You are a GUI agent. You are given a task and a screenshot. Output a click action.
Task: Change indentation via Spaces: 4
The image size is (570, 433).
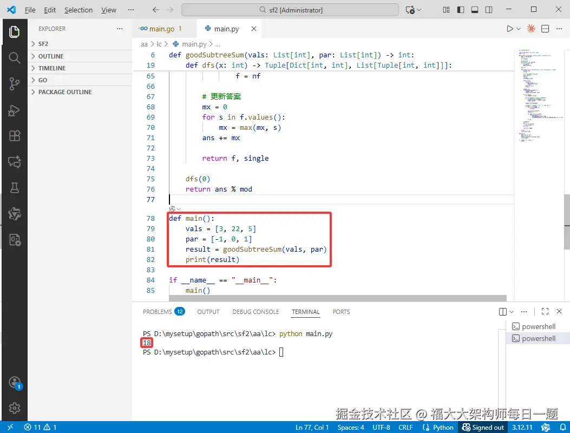[x=350, y=427]
